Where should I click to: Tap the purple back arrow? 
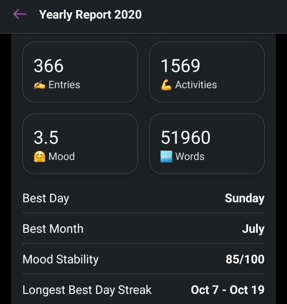[x=20, y=14]
